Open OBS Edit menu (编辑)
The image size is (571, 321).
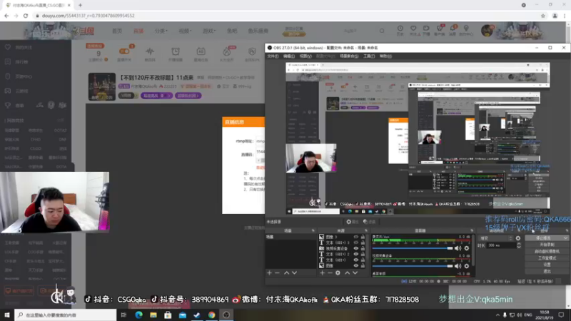[289, 56]
